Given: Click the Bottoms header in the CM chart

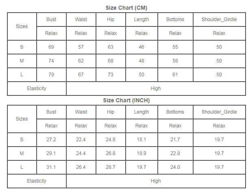Looking at the screenshot, I should tap(175, 19).
